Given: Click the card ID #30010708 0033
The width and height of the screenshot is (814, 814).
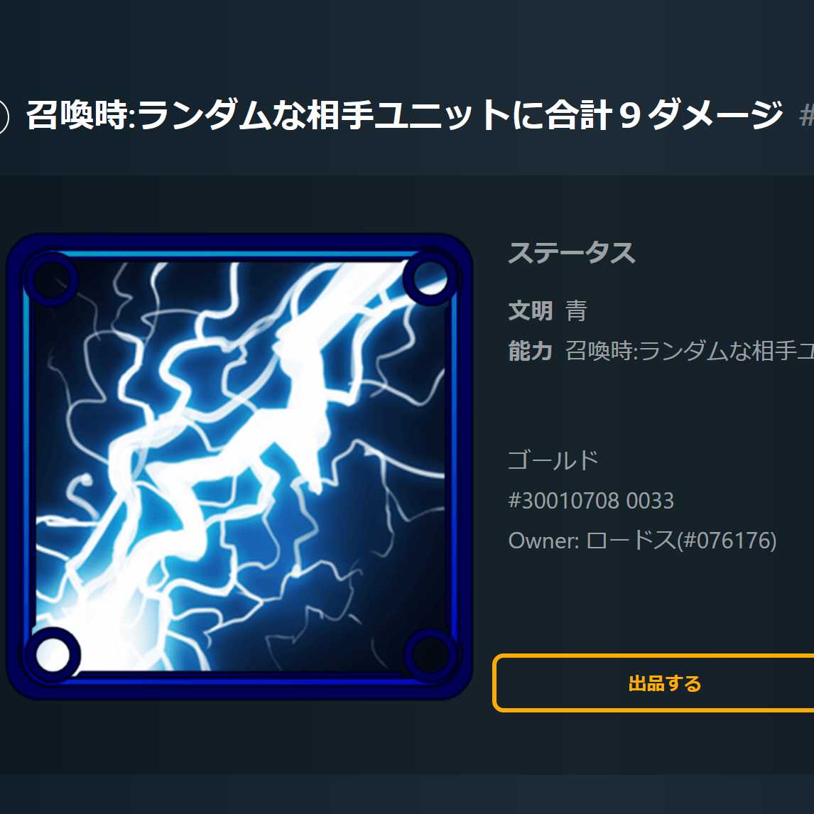Looking at the screenshot, I should pyautogui.click(x=591, y=501).
